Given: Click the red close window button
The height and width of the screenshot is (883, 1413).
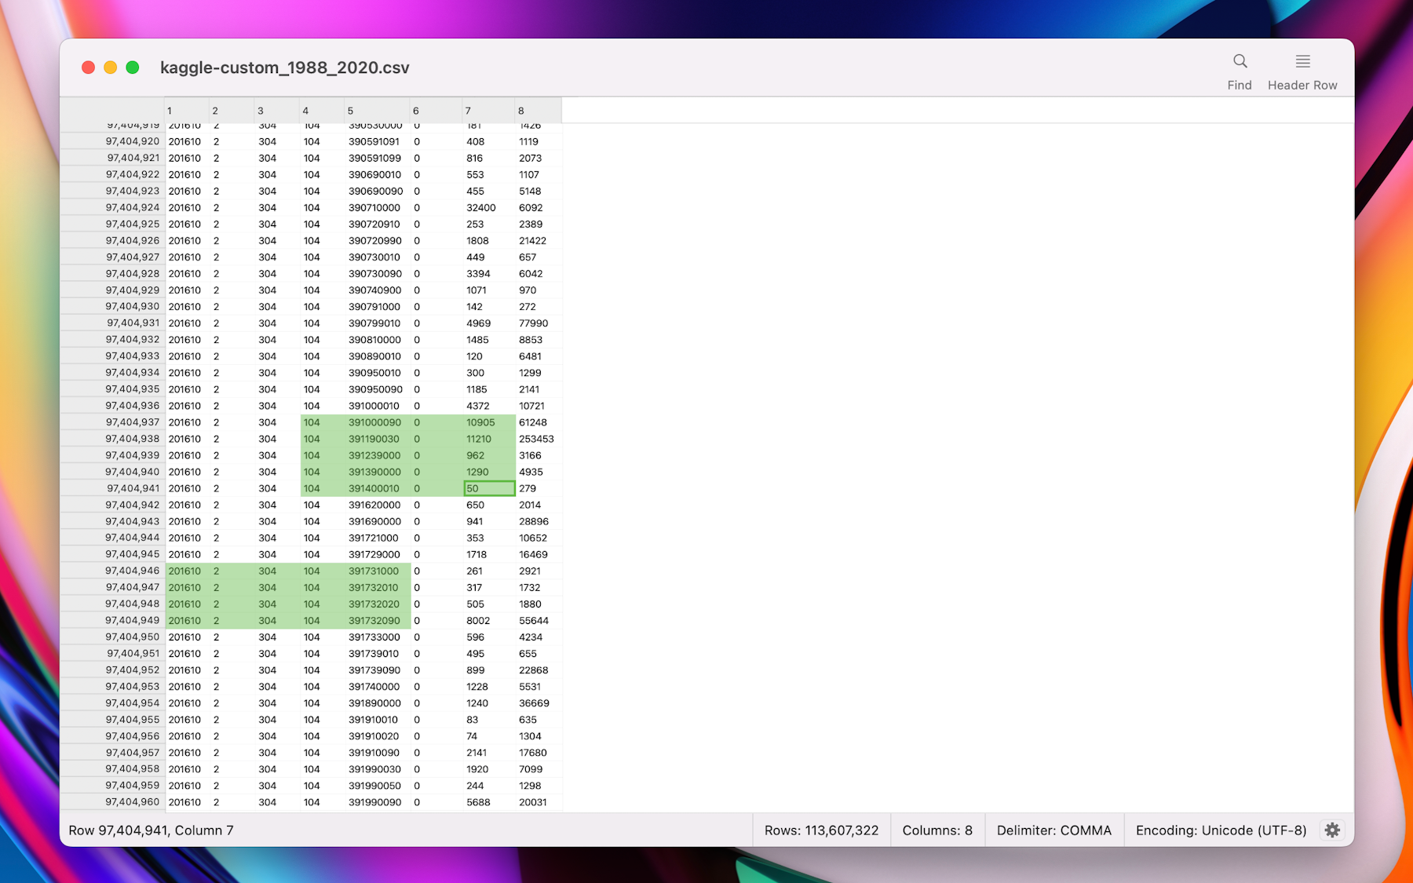Looking at the screenshot, I should [89, 68].
